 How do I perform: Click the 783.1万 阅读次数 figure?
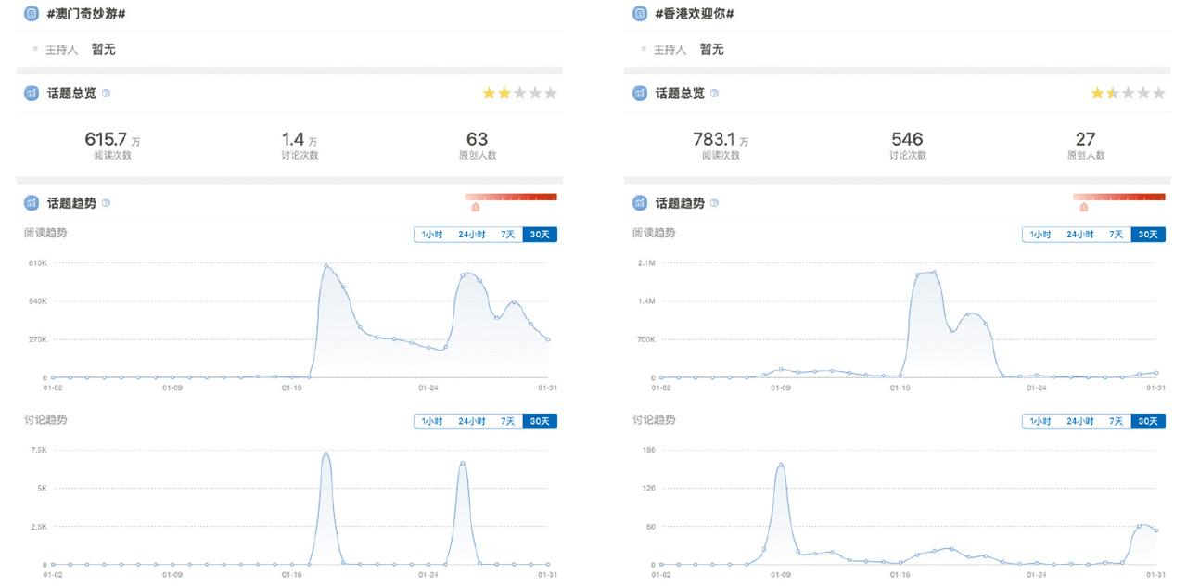click(x=721, y=140)
